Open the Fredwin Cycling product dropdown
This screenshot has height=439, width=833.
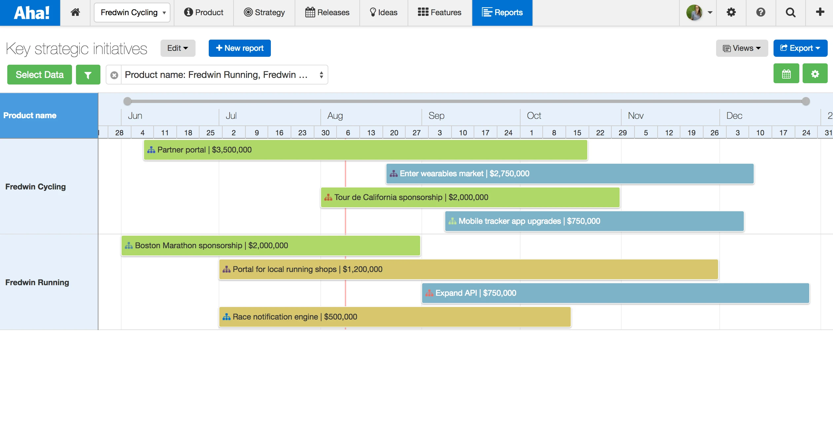[132, 13]
